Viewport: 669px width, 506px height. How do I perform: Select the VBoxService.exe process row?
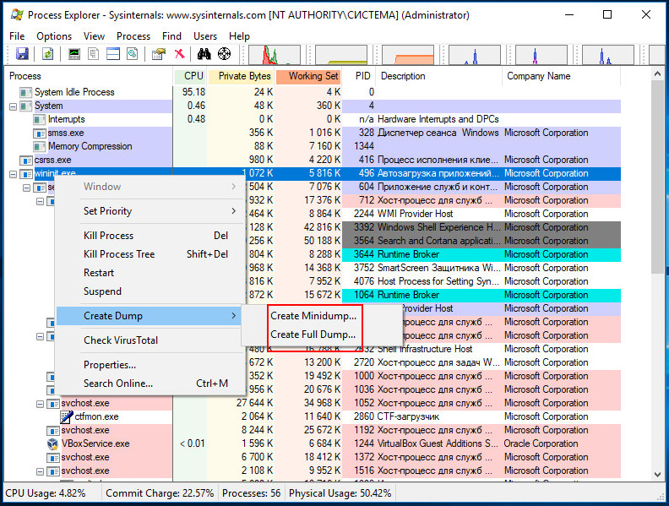(x=313, y=443)
